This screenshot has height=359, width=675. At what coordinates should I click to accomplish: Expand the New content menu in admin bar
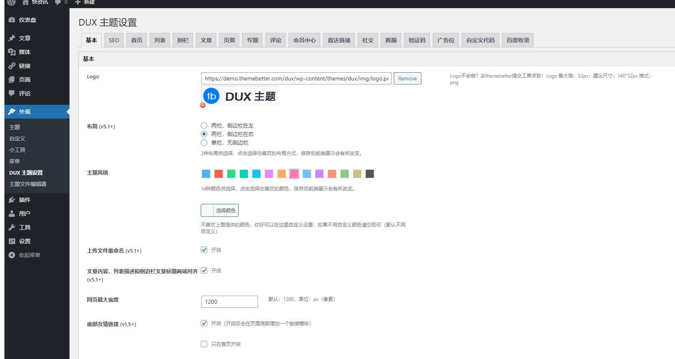(85, 2)
